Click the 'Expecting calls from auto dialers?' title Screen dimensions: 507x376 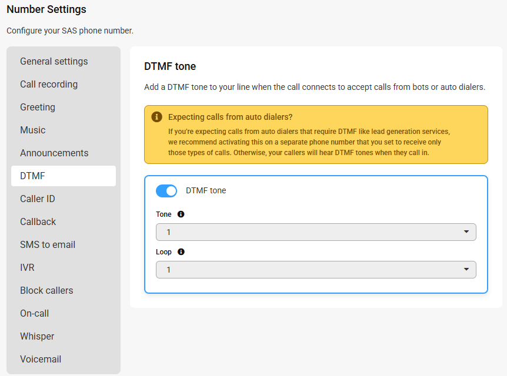[230, 117]
